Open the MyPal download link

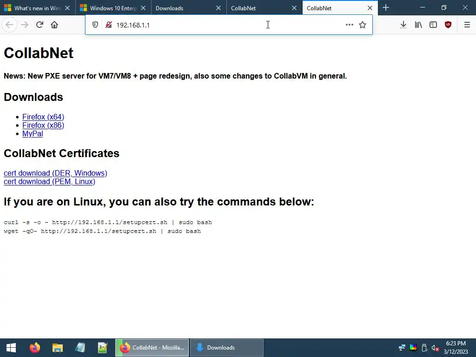coord(33,134)
